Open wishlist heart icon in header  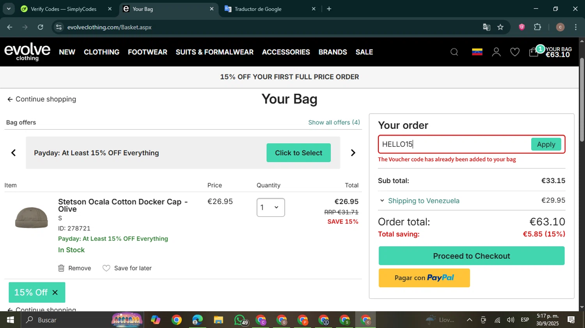[x=515, y=52]
